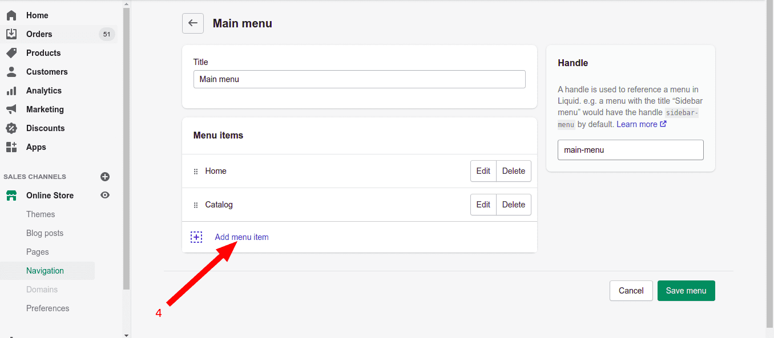
Task: Open Orders via its inbox icon
Action: pos(11,34)
